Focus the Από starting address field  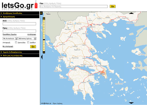click(19, 24)
